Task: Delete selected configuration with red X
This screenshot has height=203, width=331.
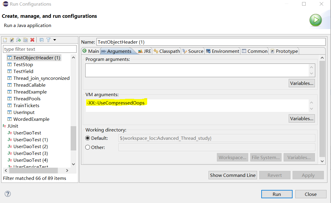Action: [x=32, y=40]
